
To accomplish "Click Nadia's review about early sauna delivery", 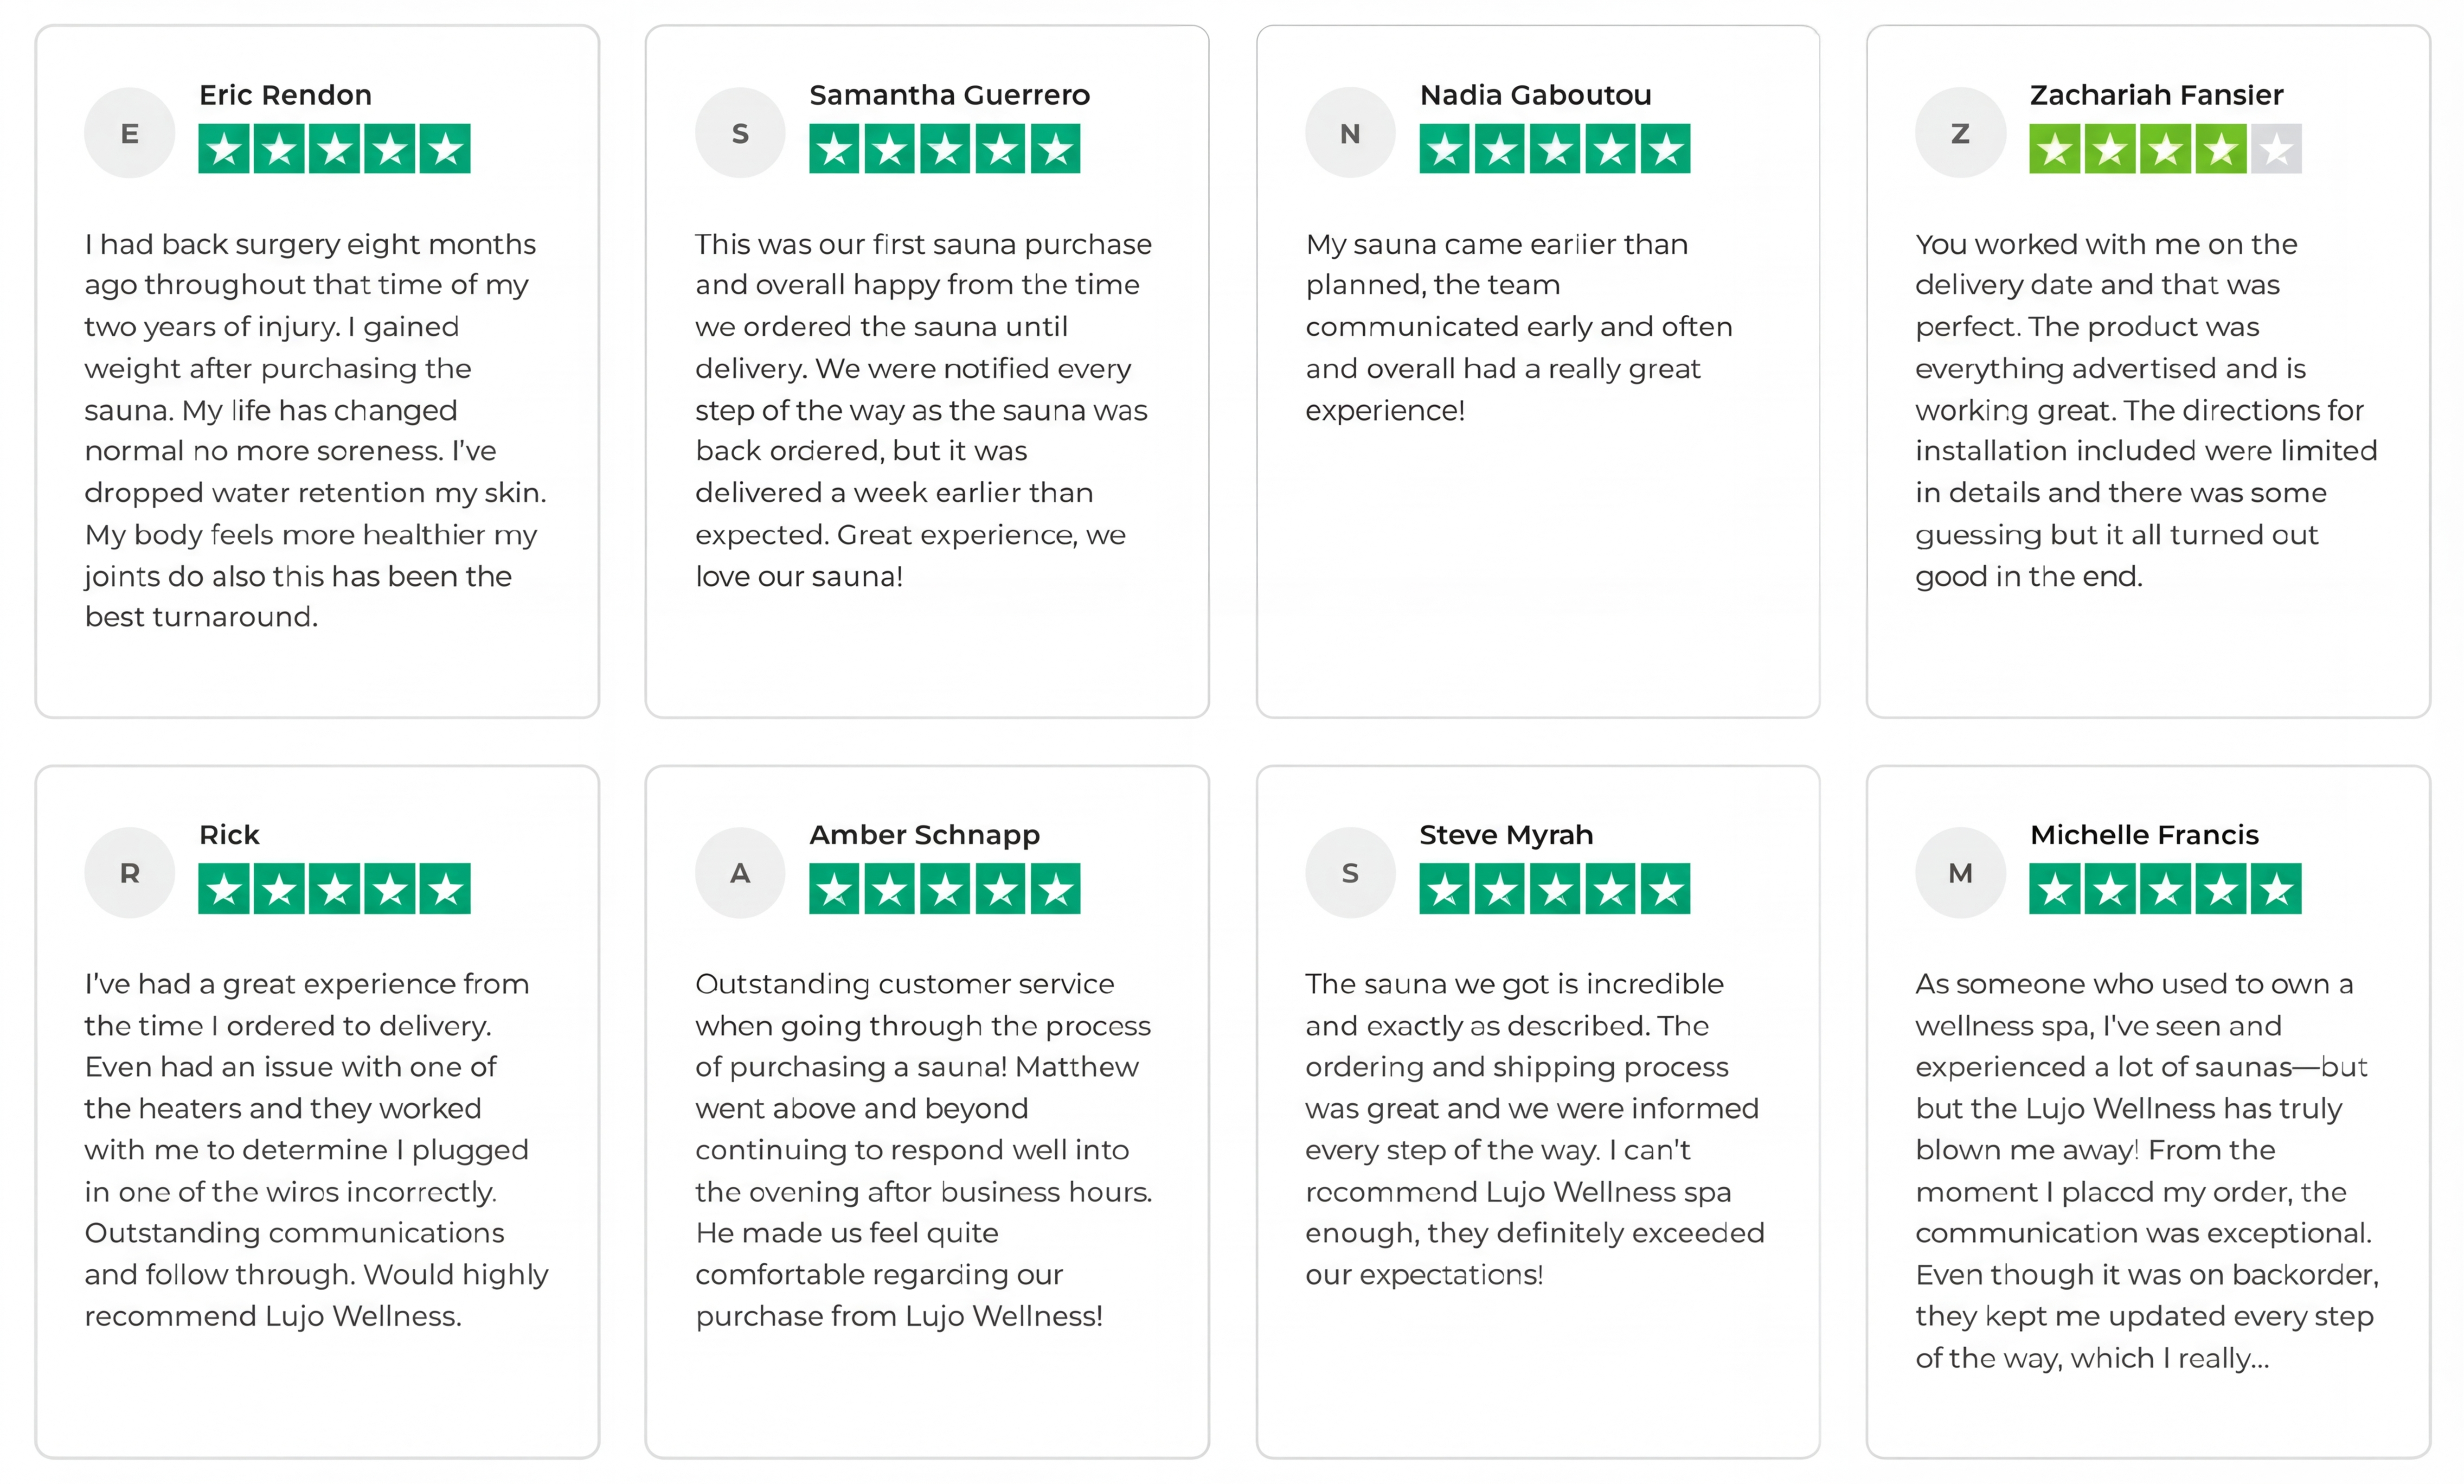I will 1518,327.
